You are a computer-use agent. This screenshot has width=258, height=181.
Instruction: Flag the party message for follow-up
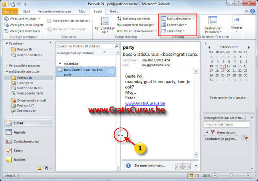pyautogui.click(x=112, y=71)
